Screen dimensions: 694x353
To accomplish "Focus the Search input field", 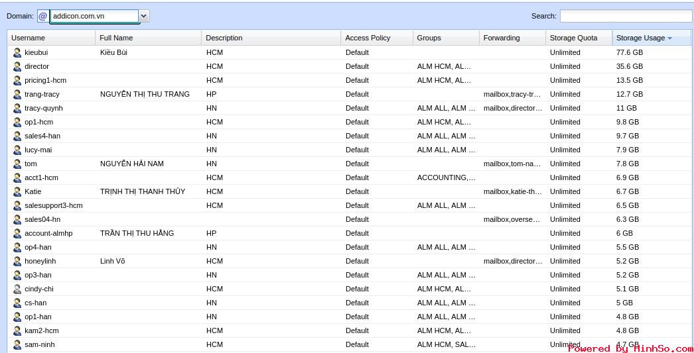I will (x=626, y=16).
